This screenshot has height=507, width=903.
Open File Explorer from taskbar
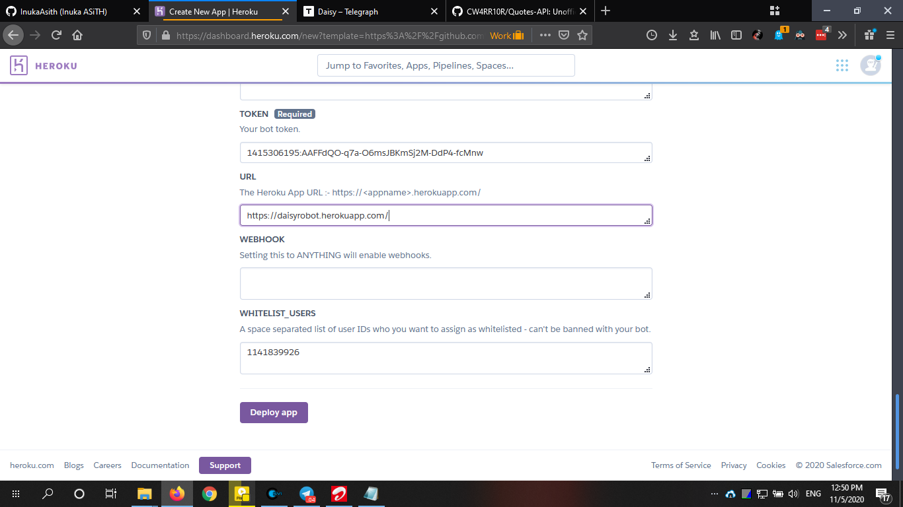point(144,494)
